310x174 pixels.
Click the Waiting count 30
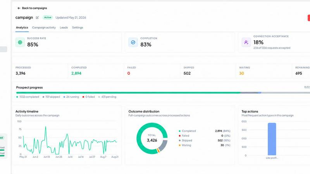[x=241, y=73]
